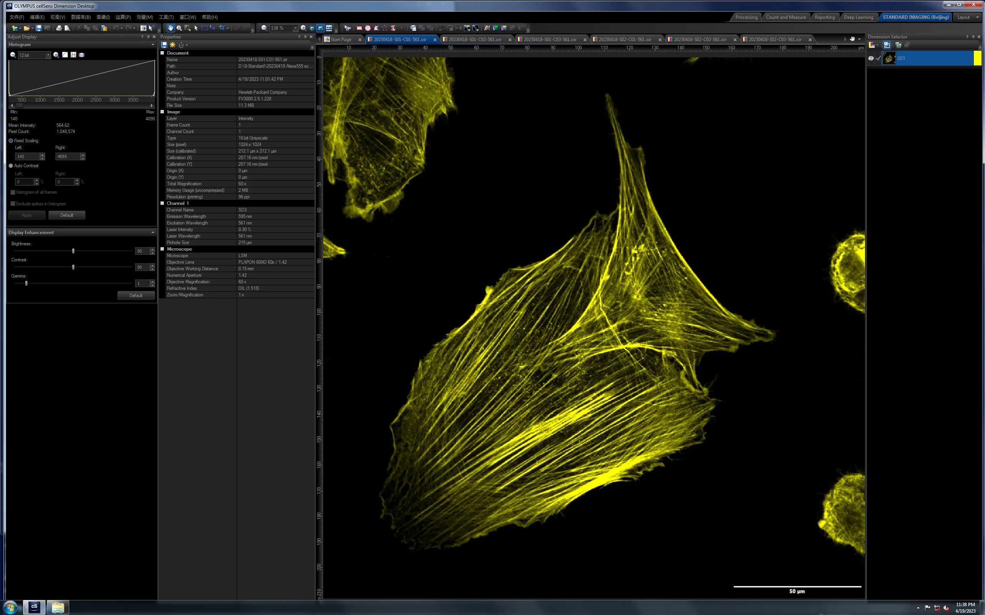985x615 pixels.
Task: Toggle SD3 channel visibility eye
Action: (871, 58)
